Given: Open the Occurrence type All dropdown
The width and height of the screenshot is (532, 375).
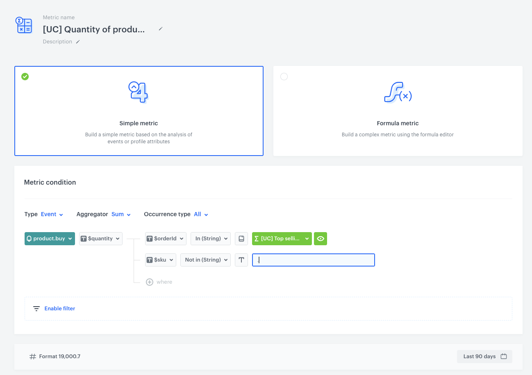Looking at the screenshot, I should 201,215.
